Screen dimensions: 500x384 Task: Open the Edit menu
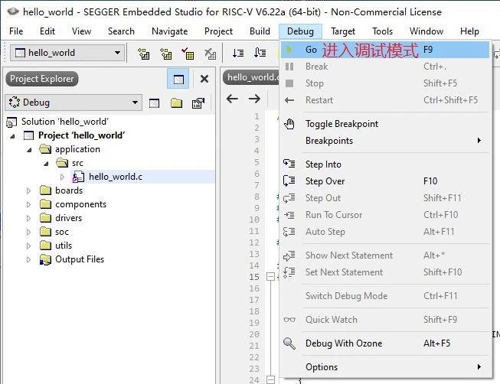[47, 31]
